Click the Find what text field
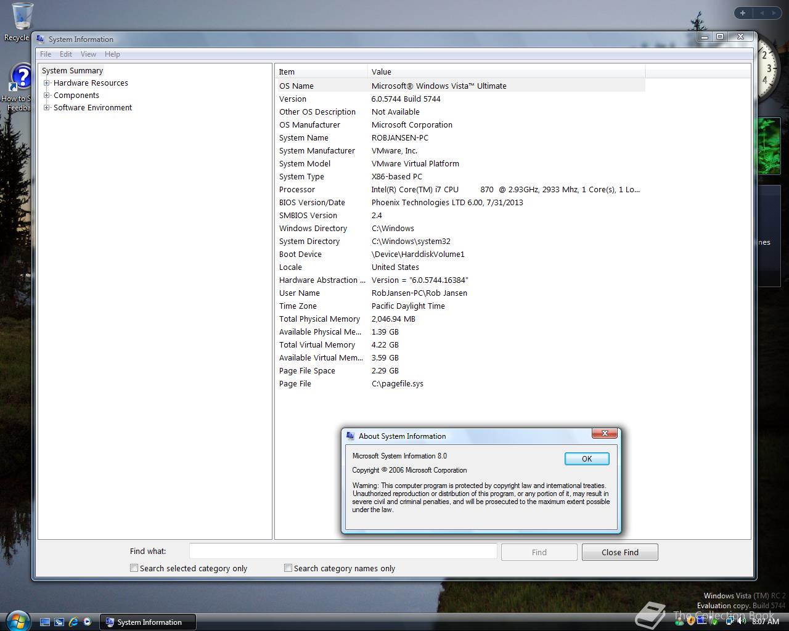Viewport: 789px width, 631px height. (x=343, y=551)
